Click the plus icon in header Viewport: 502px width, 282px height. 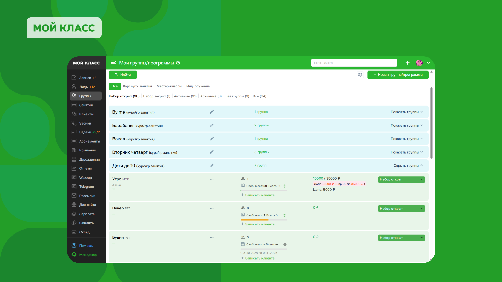tap(407, 63)
